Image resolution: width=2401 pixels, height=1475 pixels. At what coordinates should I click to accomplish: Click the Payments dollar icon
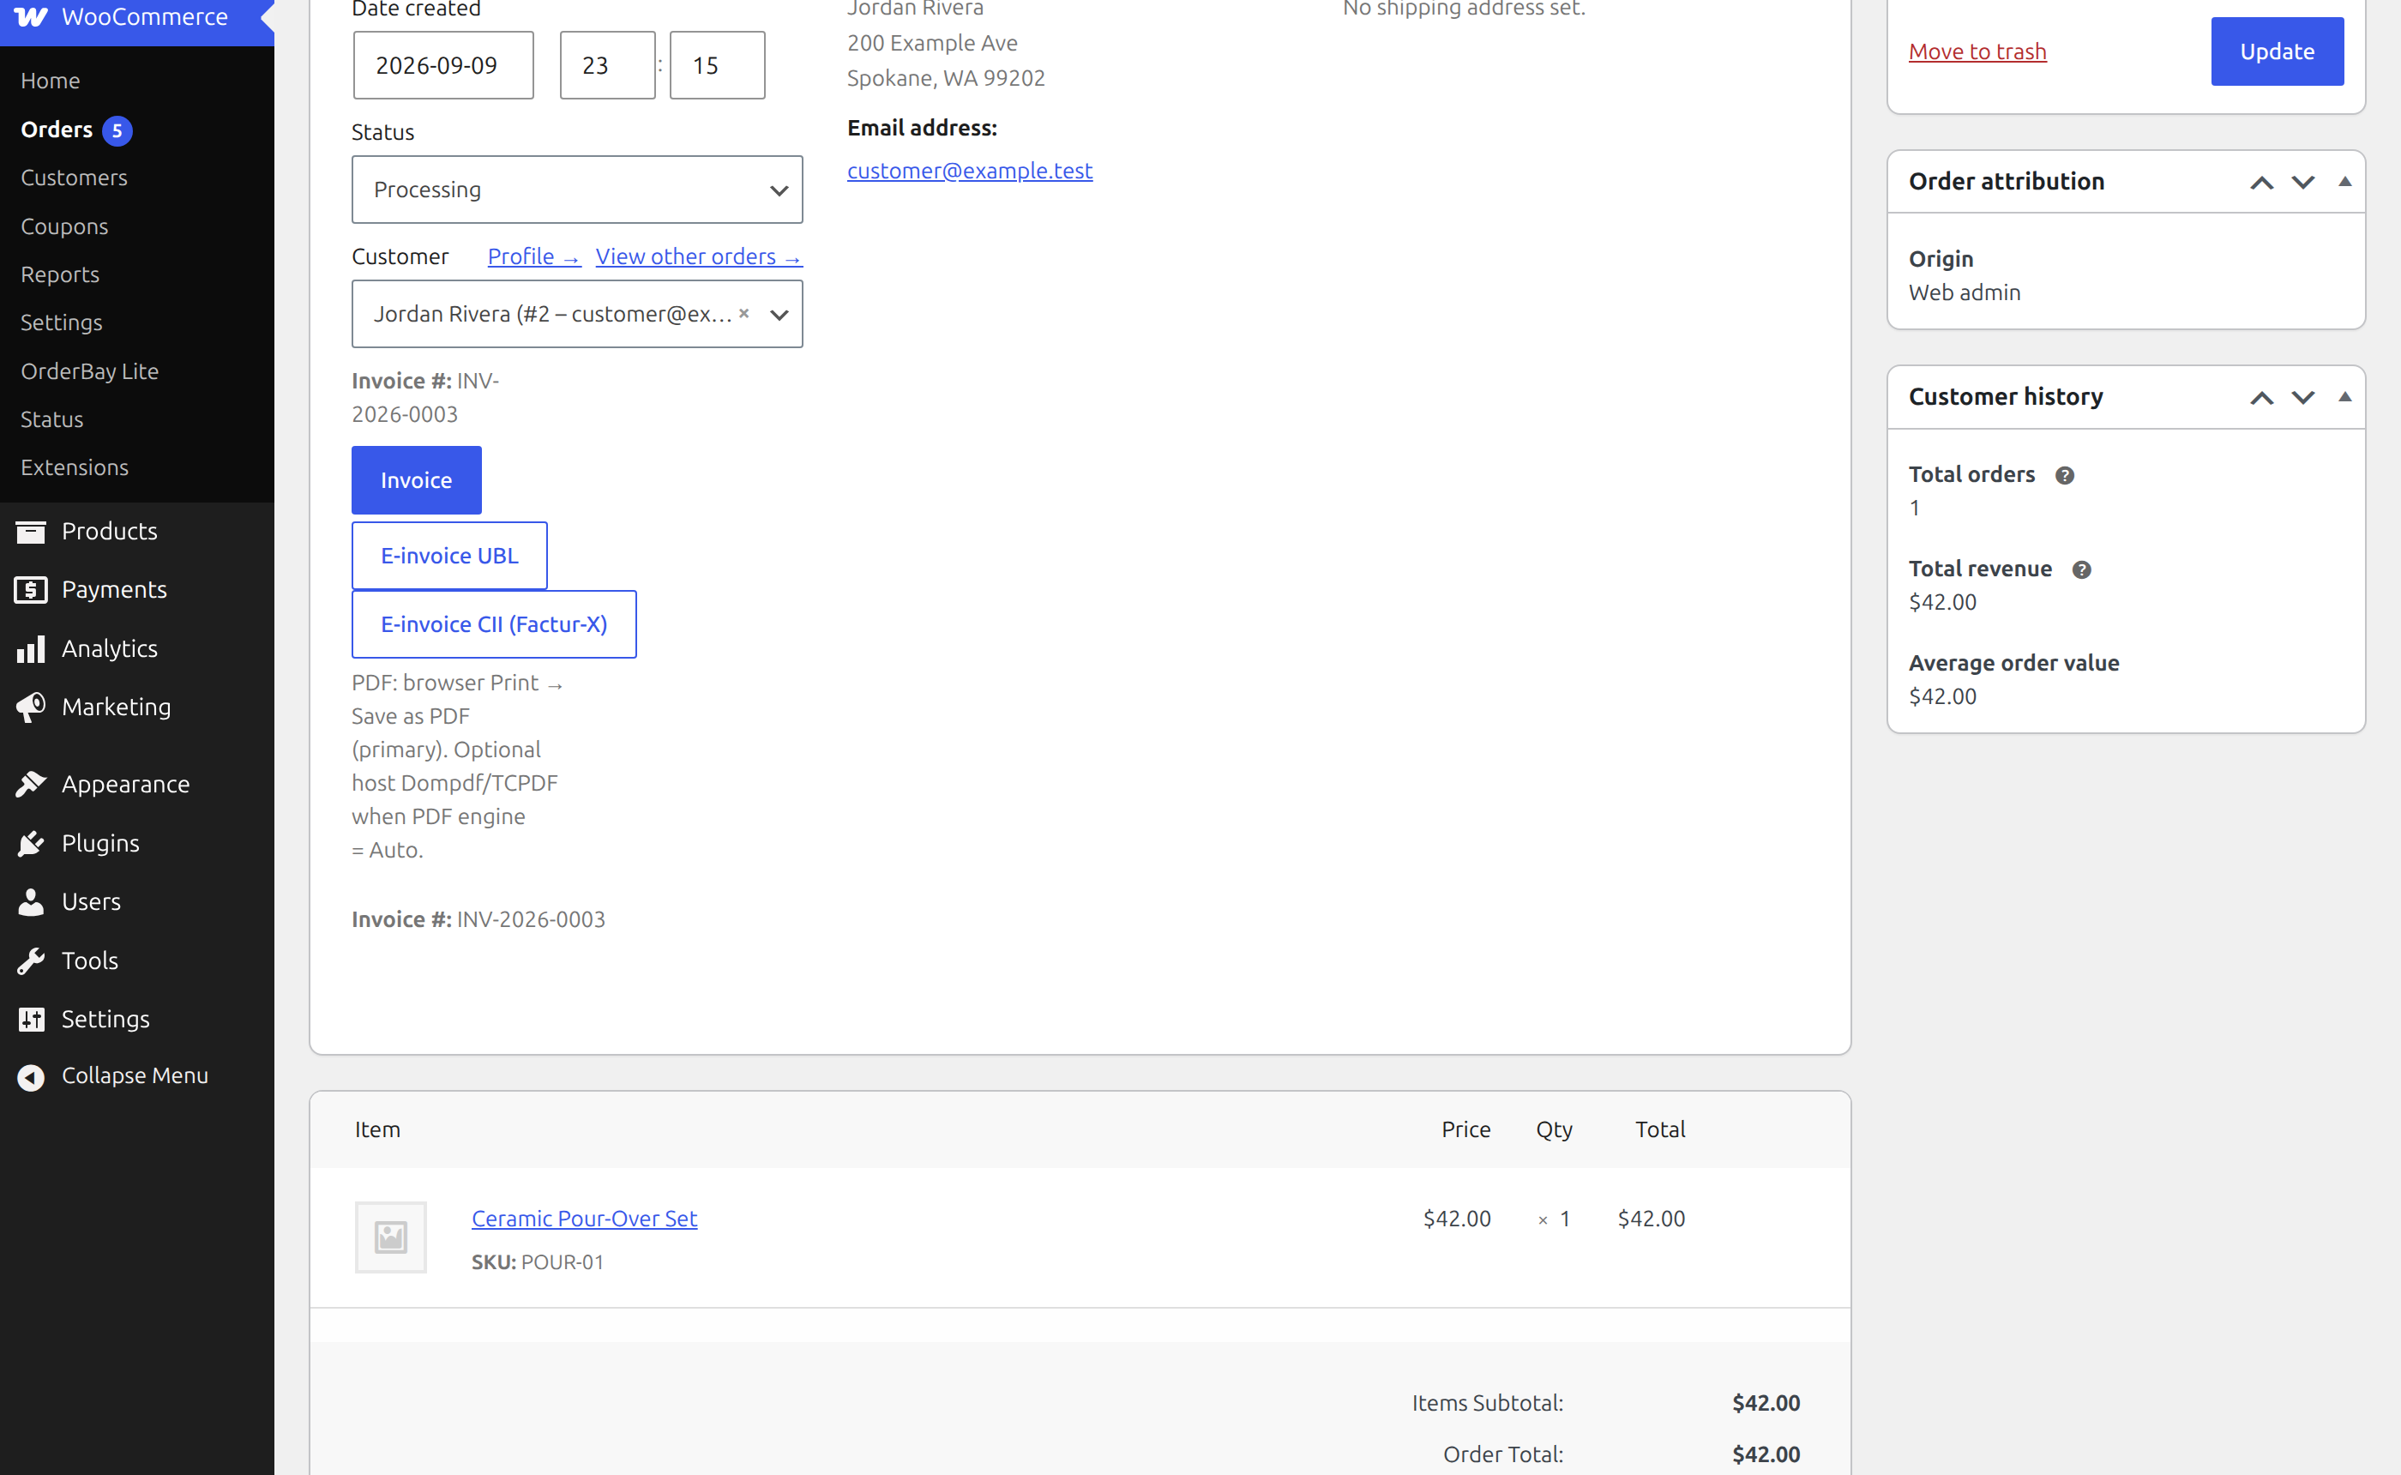pyautogui.click(x=31, y=589)
